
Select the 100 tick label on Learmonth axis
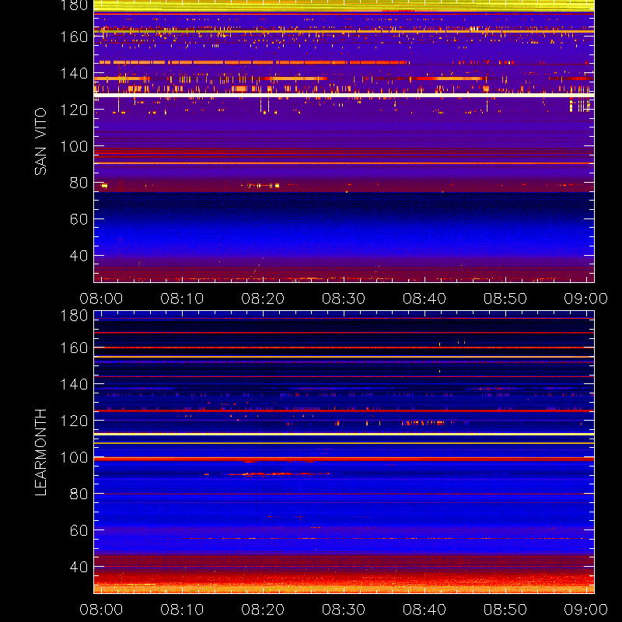pyautogui.click(x=74, y=457)
